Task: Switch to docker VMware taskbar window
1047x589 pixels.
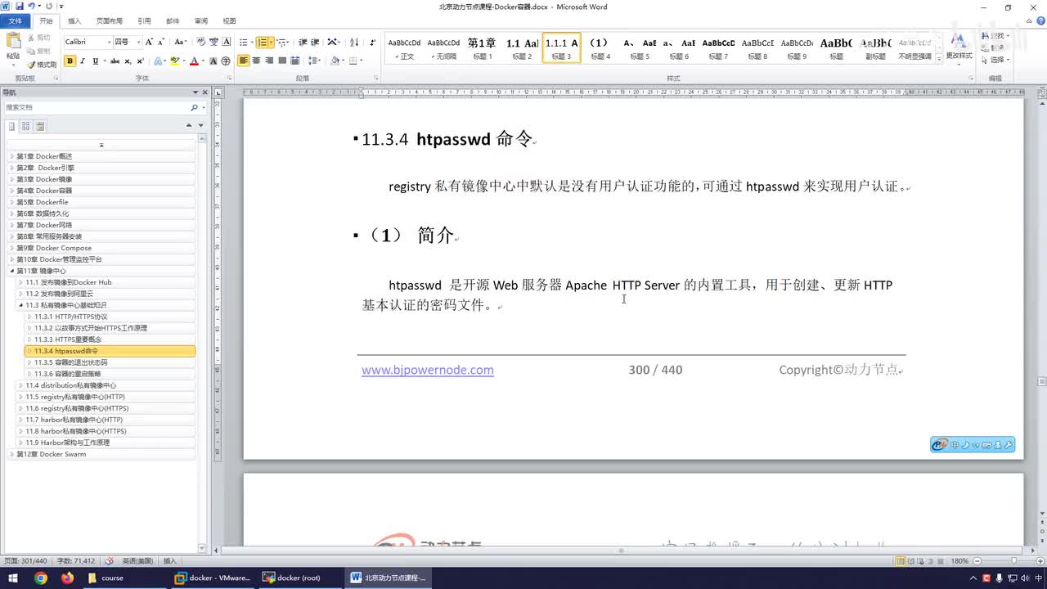Action: pyautogui.click(x=213, y=578)
